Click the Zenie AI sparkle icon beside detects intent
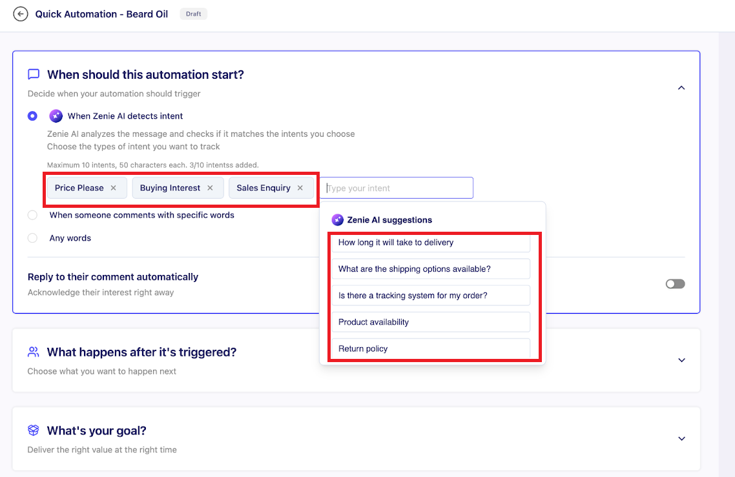Image resolution: width=735 pixels, height=477 pixels. (56, 116)
